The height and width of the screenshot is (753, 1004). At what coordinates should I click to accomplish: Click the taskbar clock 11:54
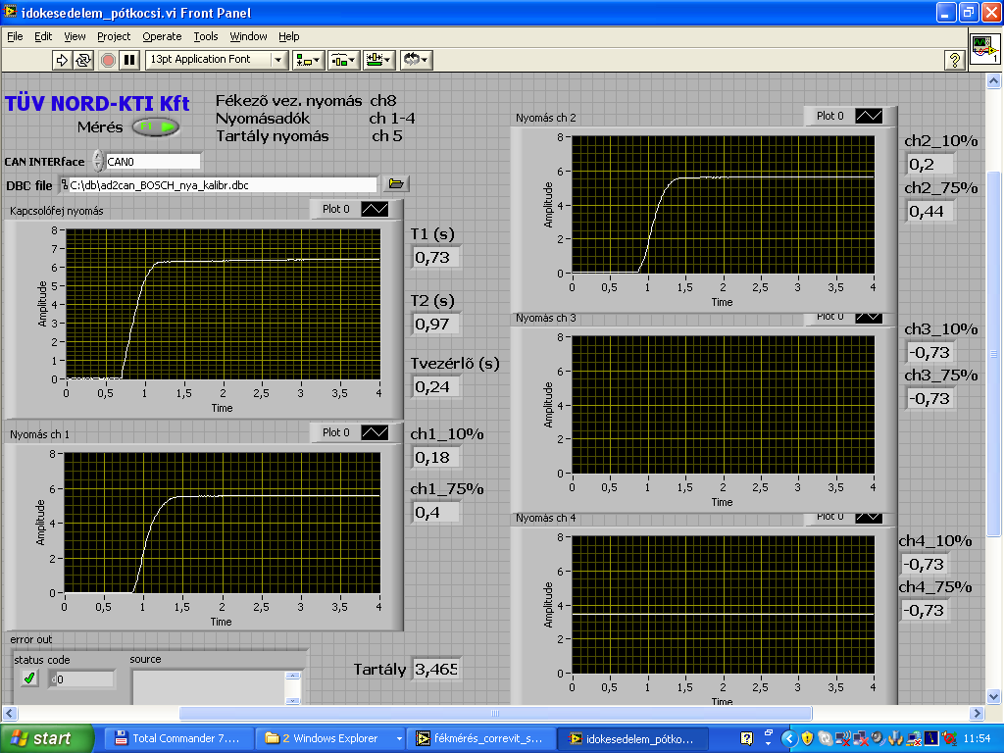pyautogui.click(x=977, y=739)
